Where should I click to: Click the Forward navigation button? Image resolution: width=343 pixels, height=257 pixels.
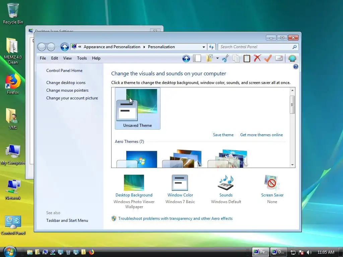coord(51,47)
